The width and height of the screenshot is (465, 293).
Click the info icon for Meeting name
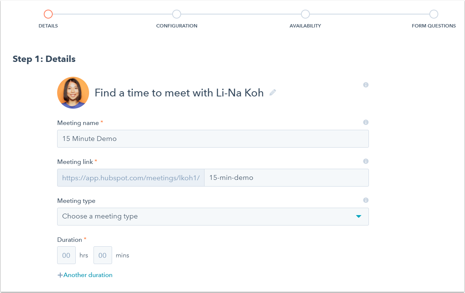tap(366, 122)
